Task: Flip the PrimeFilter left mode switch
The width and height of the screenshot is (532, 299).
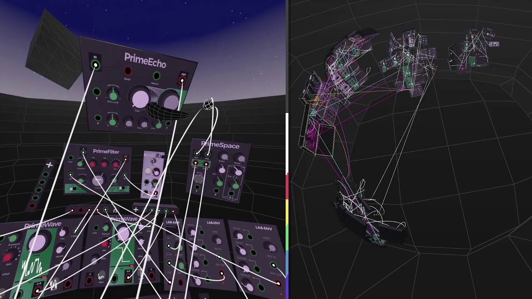Action: (x=73, y=189)
